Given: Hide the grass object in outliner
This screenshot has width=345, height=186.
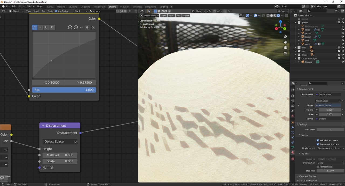Looking at the screenshot, I should tap(343, 30).
